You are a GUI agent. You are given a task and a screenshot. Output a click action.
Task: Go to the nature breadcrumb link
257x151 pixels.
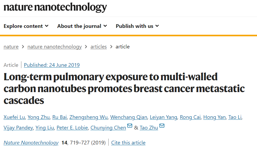[x=11, y=47]
